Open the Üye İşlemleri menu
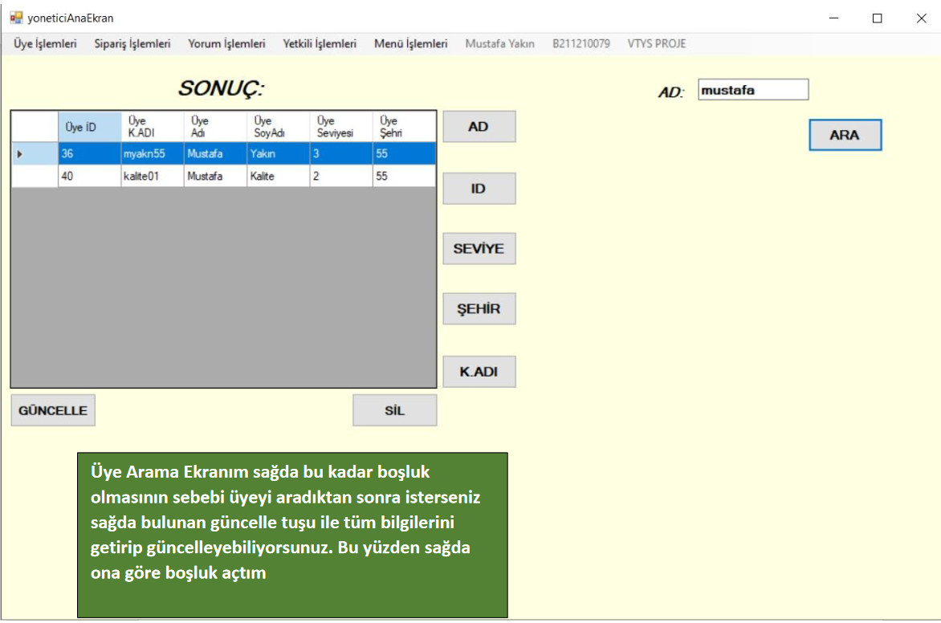 45,44
